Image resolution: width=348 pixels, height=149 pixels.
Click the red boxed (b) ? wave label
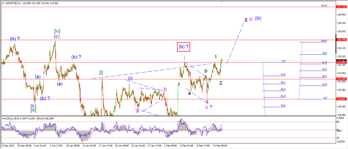(x=183, y=47)
